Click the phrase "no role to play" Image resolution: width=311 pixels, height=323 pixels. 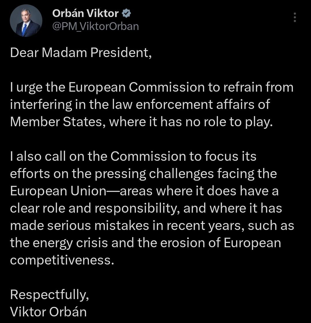tap(232, 122)
